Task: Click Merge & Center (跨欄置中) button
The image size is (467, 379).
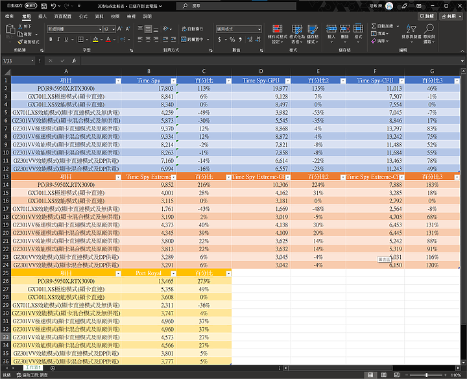Action: coord(192,40)
